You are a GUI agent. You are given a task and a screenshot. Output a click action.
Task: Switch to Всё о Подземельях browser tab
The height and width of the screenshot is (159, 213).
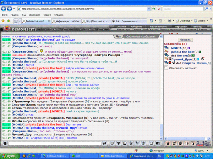[x=126, y=21]
